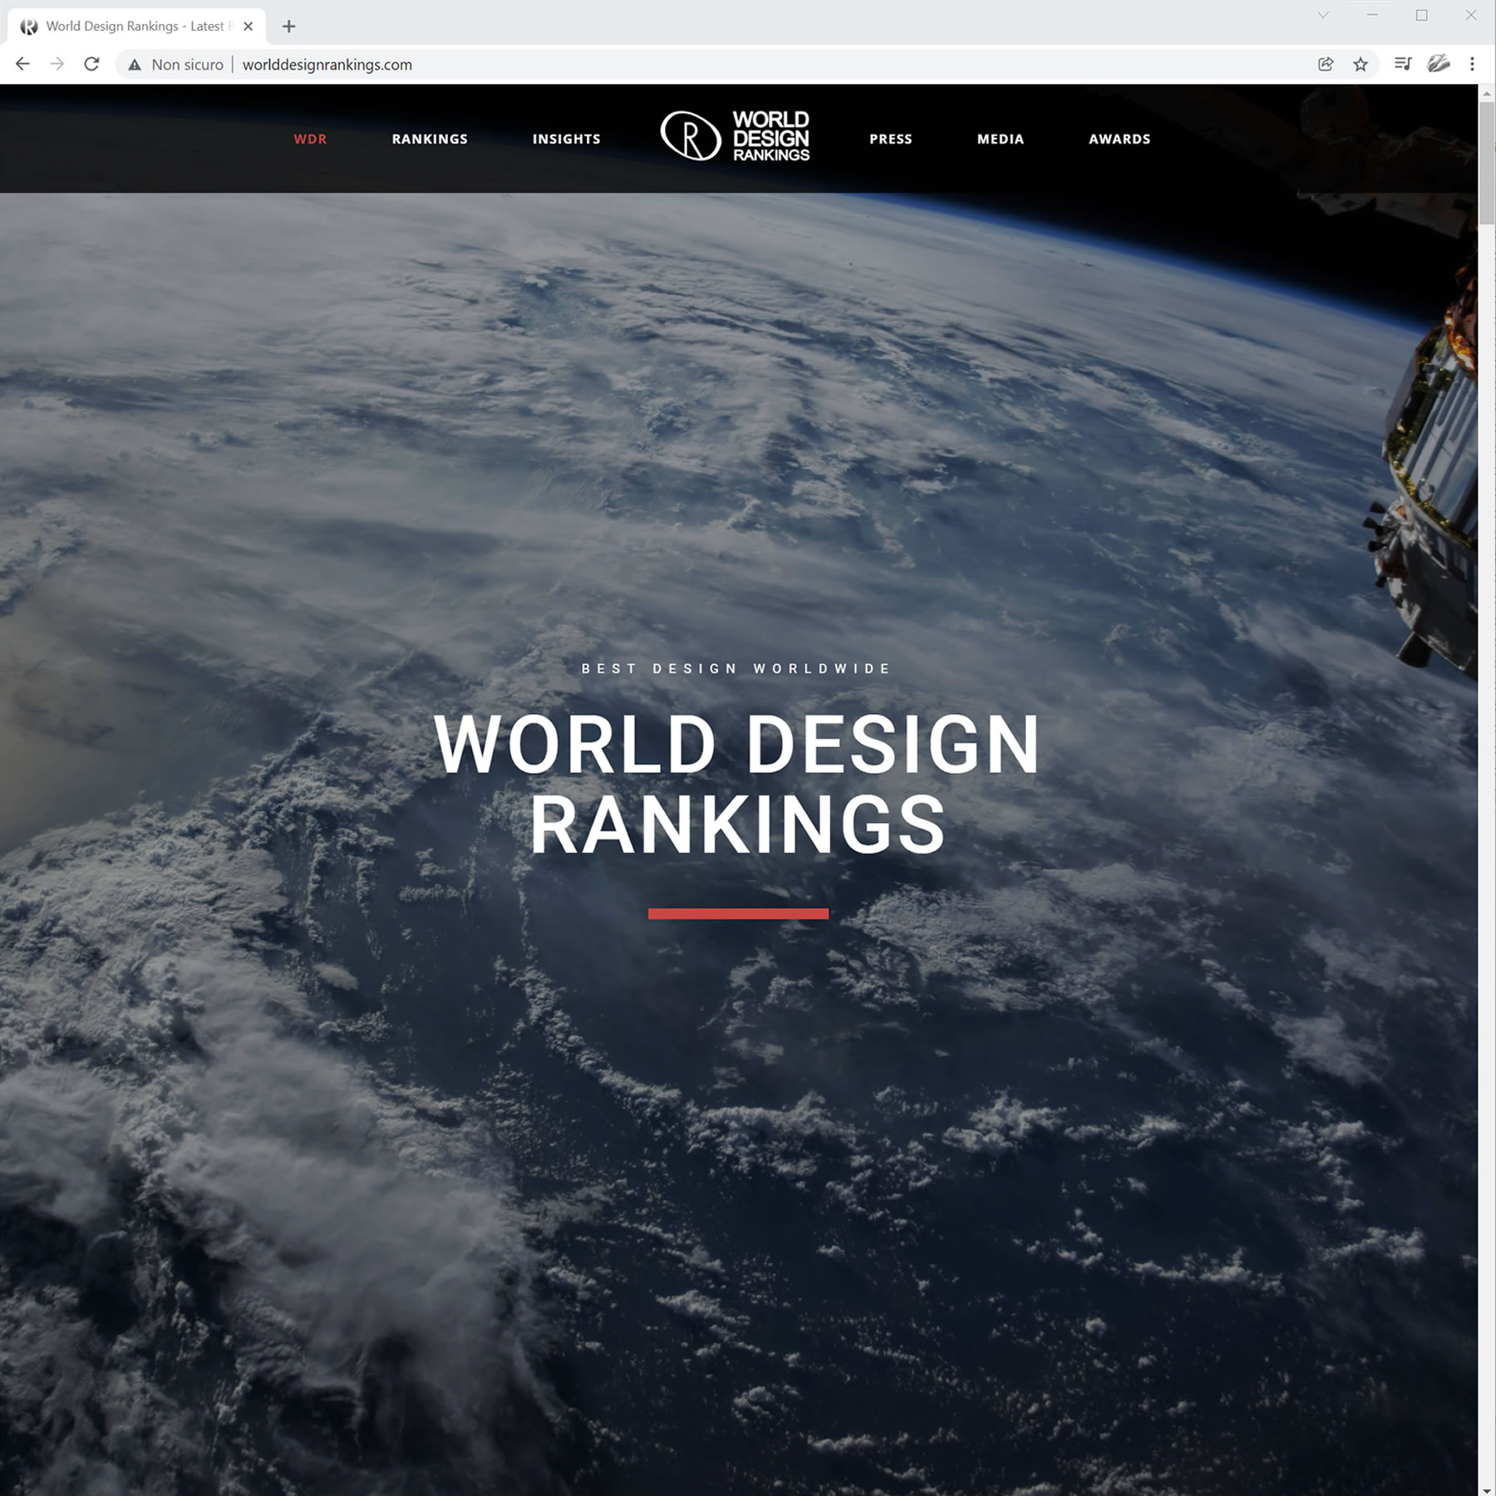Viewport: 1496px width, 1496px height.
Task: Click the browser forward arrow
Action: (57, 64)
